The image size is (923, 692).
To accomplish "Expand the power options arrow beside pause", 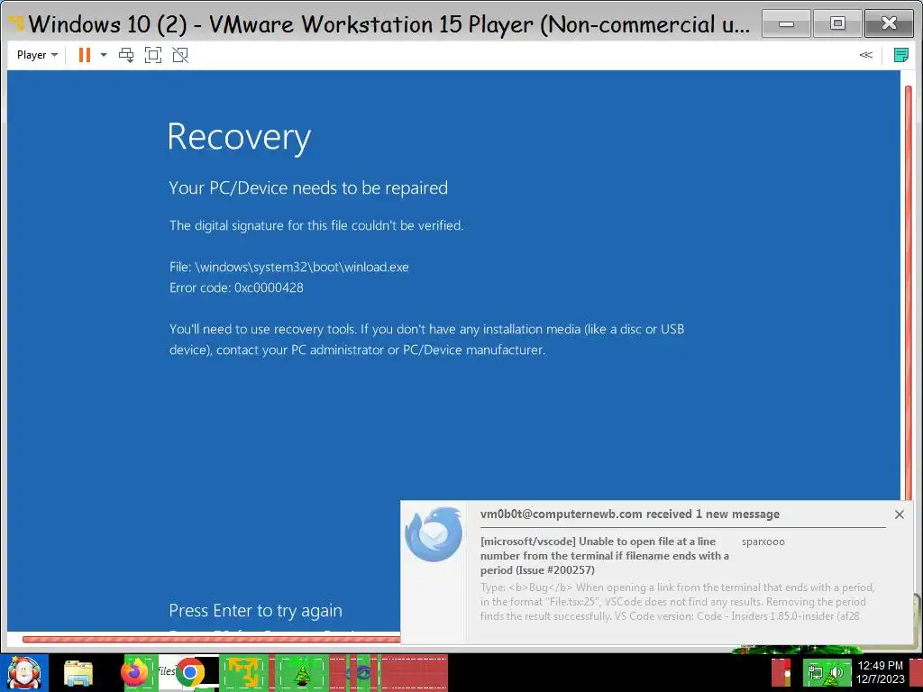I will click(x=104, y=55).
